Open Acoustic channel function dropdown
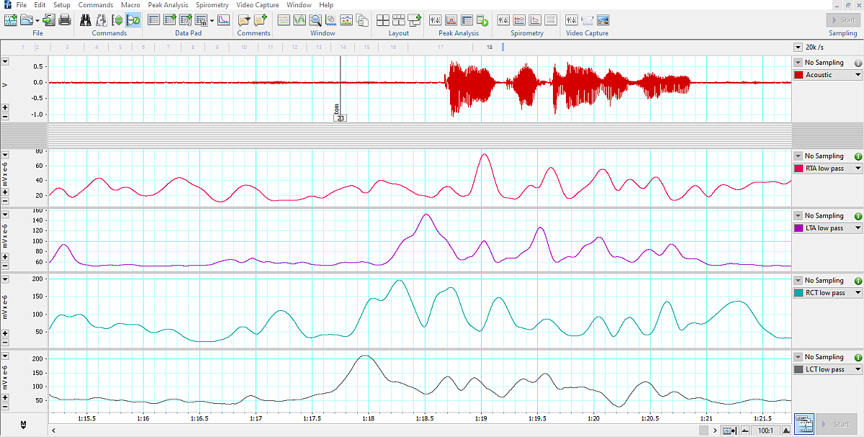 pos(827,75)
